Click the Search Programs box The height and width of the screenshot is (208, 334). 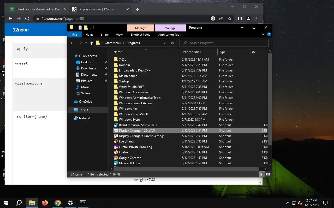point(224,43)
